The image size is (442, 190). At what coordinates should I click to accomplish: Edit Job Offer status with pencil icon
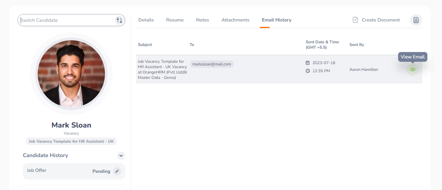coord(117,171)
